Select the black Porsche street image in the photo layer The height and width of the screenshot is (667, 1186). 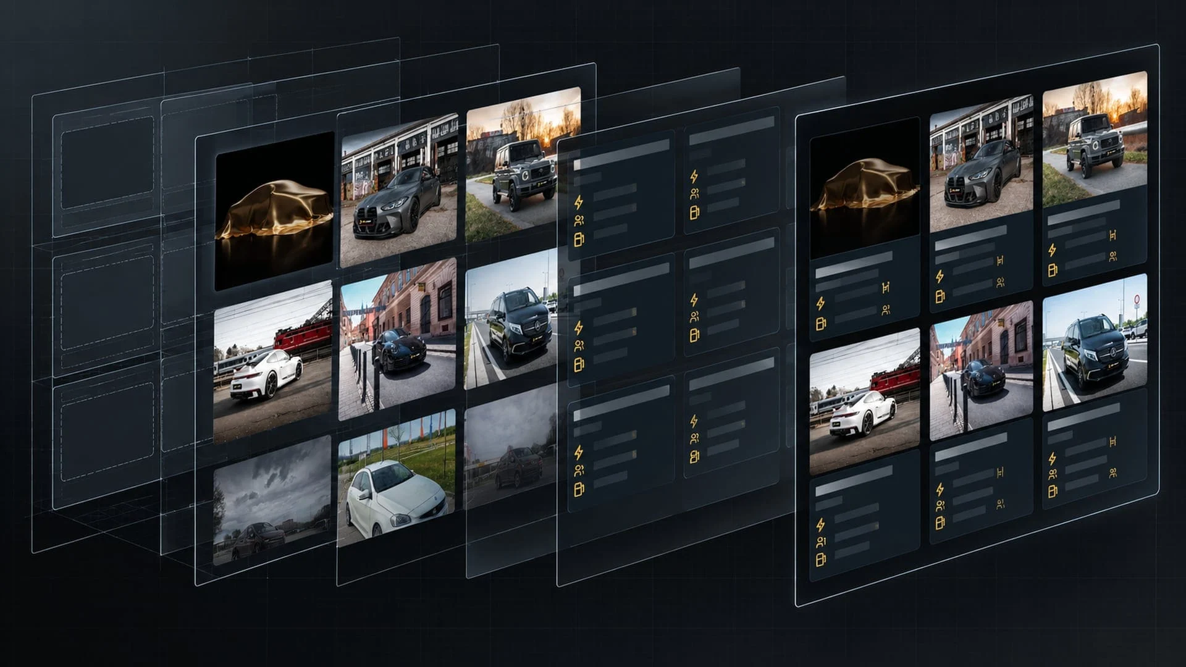397,340
